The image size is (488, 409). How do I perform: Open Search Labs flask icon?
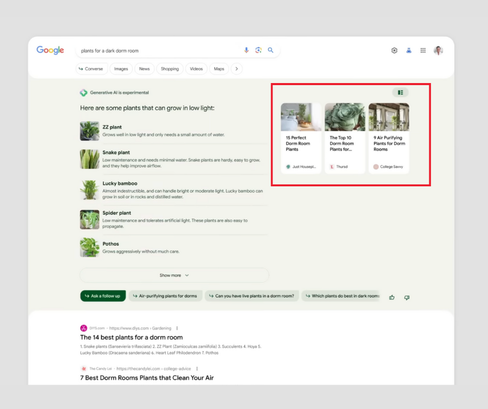tap(409, 50)
